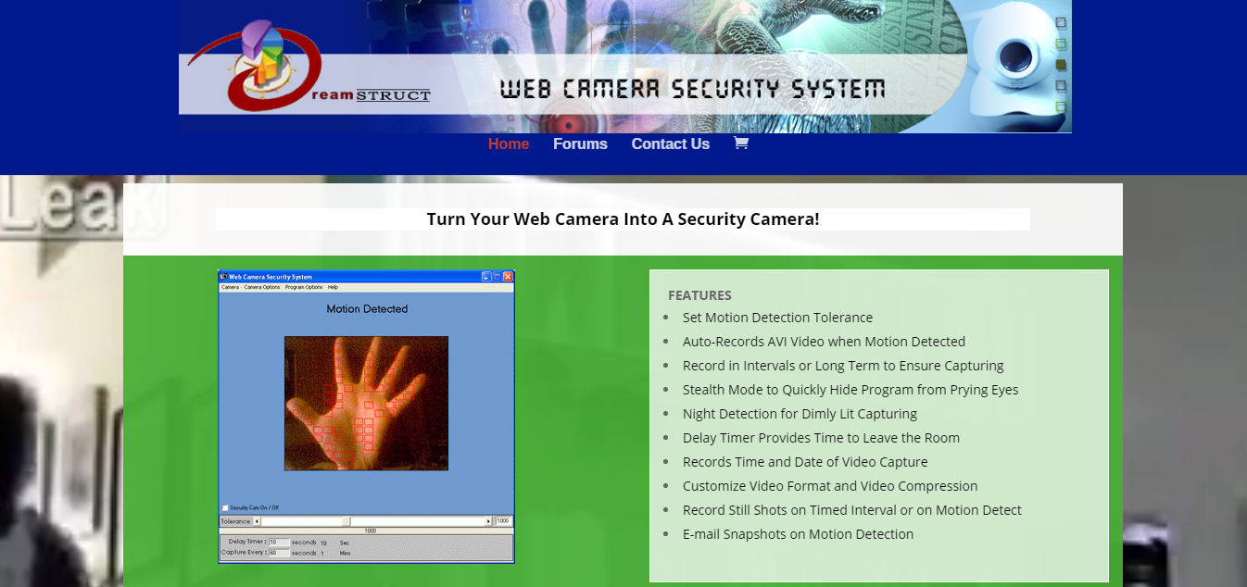This screenshot has width=1247, height=587.
Task: Click the app icon in the screenshot title bar
Action: click(x=223, y=277)
